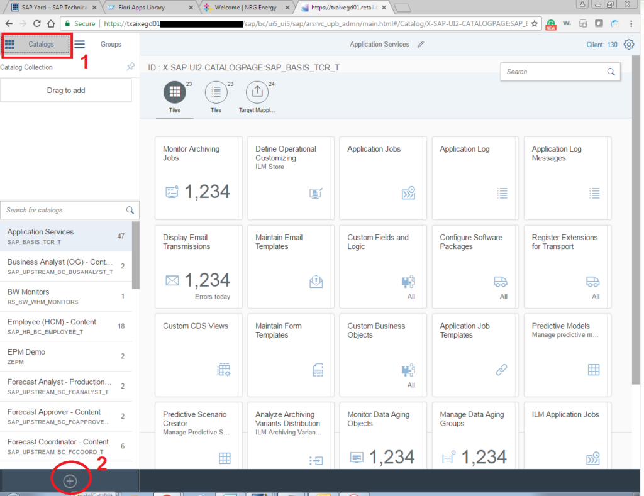Screen dimensions: 644x496
Task: Bookmark this page with the star icon
Action: click(535, 24)
